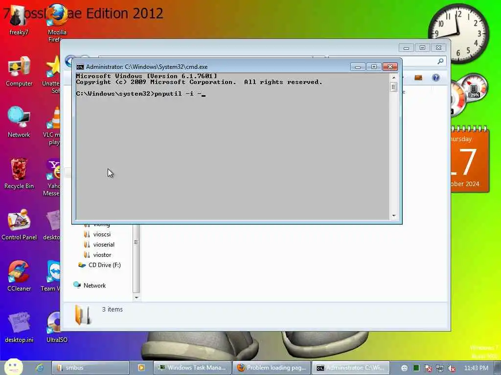Image resolution: width=501 pixels, height=375 pixels.
Task: Click the tray smiley face icon
Action: click(404, 368)
